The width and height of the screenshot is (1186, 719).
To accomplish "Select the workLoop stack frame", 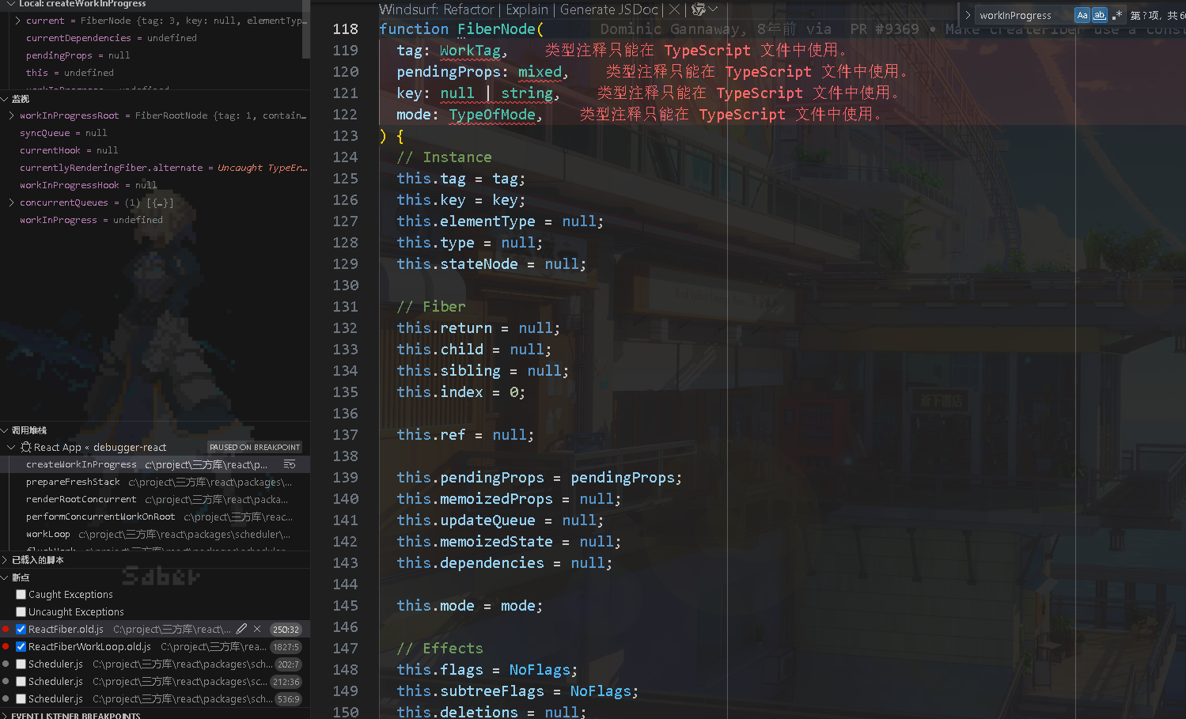I will tap(155, 535).
